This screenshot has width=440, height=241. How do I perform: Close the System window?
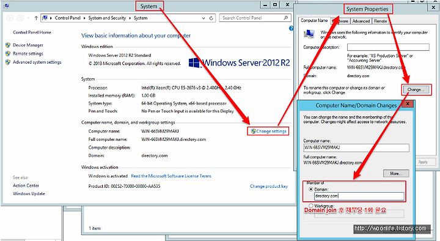coord(287,5)
